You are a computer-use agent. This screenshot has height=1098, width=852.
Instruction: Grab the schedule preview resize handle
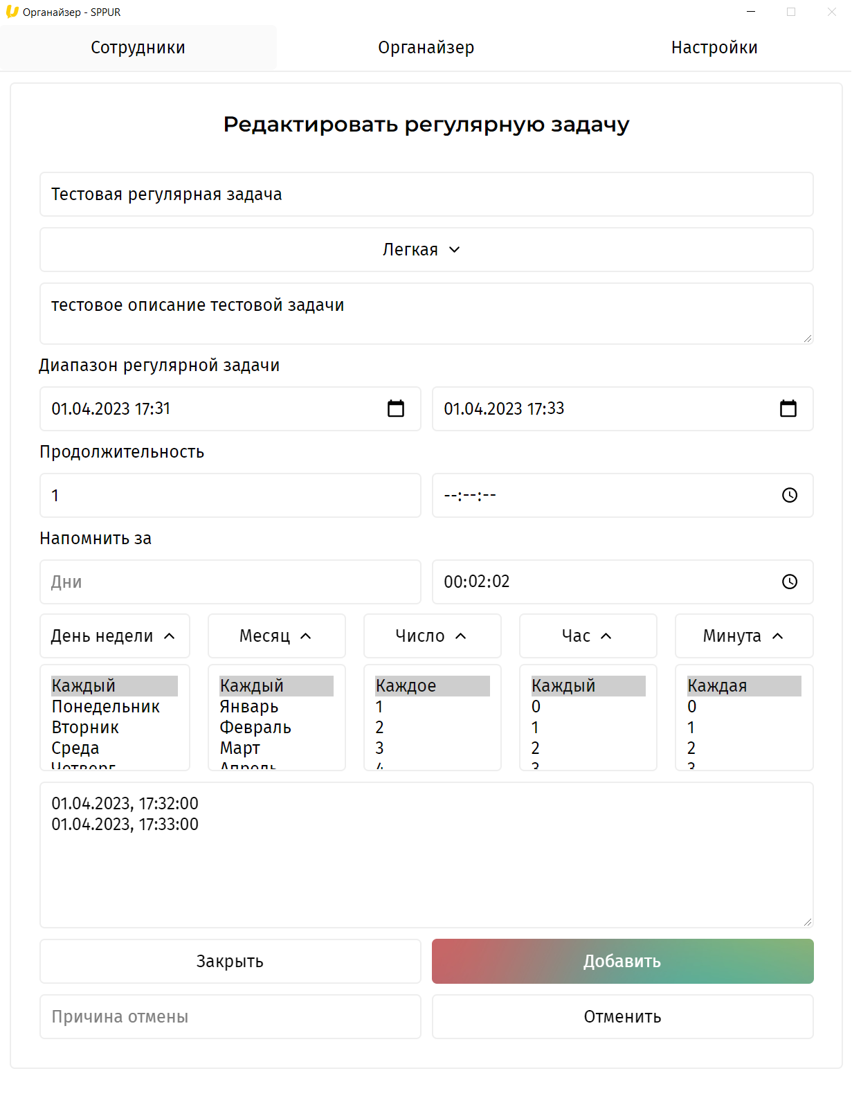[808, 922]
